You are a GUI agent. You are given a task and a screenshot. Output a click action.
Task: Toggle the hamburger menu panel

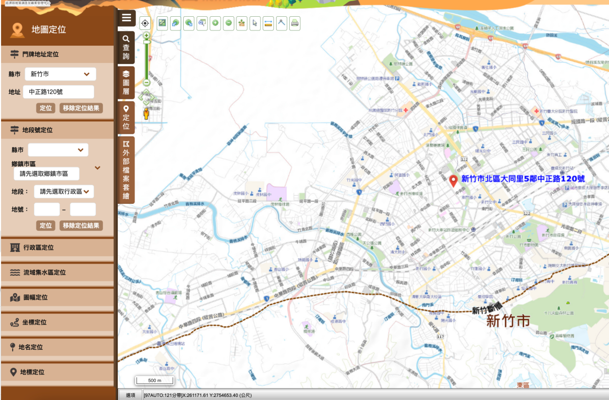126,18
